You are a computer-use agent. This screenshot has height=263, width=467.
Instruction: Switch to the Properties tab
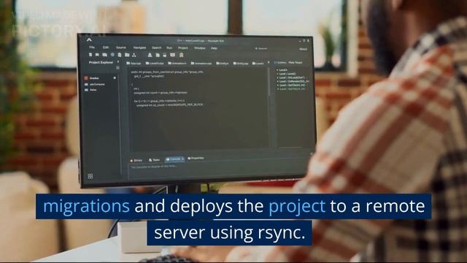tap(196, 158)
